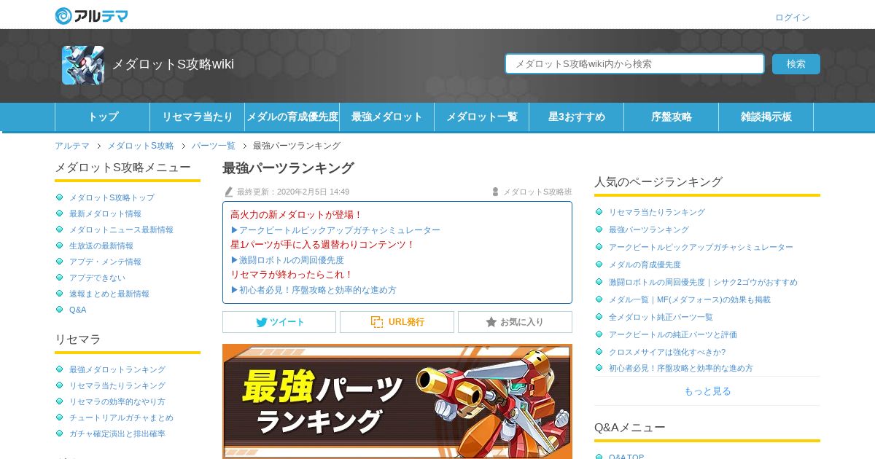The image size is (875, 459).
Task: Open 初心者必見！序盤攻略 in the popular pages ranking
Action: tap(681, 368)
